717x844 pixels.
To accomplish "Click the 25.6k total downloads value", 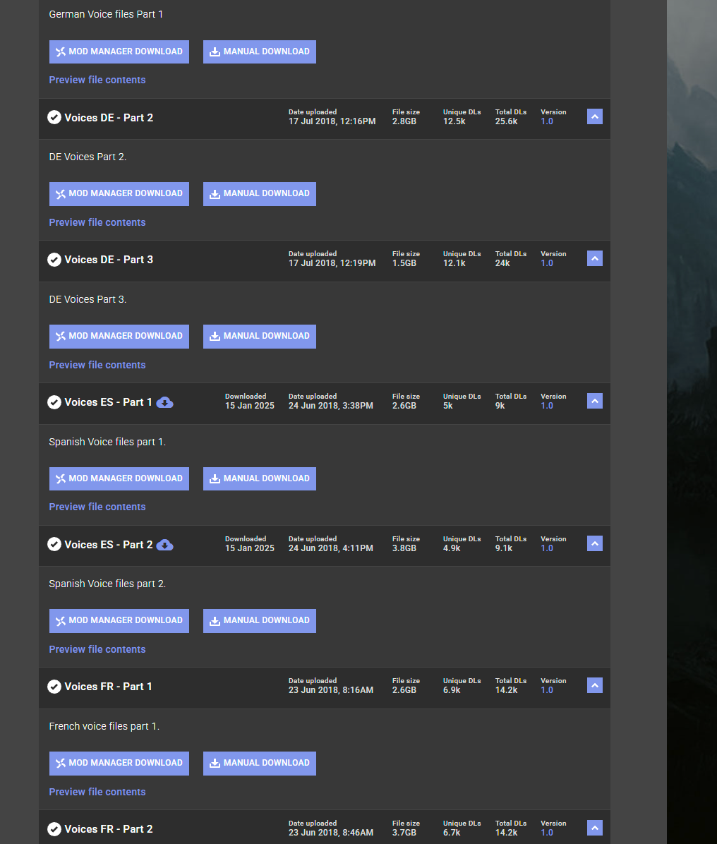I will point(507,121).
